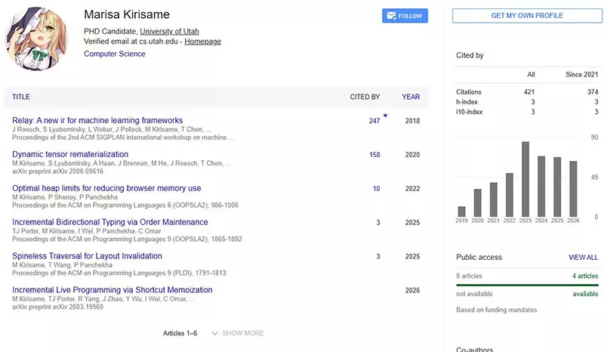The width and height of the screenshot is (604, 352).
Task: Open the Relay IR paper title
Action: coord(97,120)
